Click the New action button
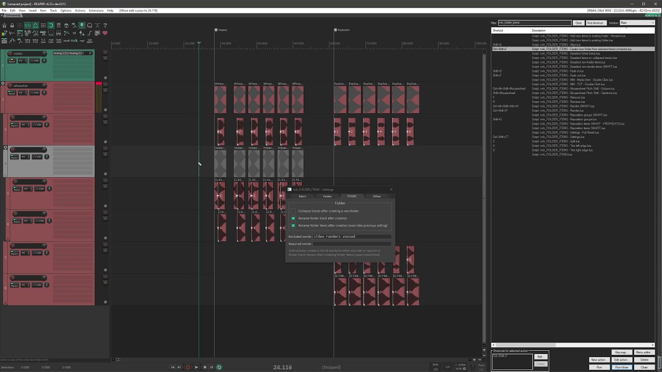662x372 pixels. coord(599,360)
